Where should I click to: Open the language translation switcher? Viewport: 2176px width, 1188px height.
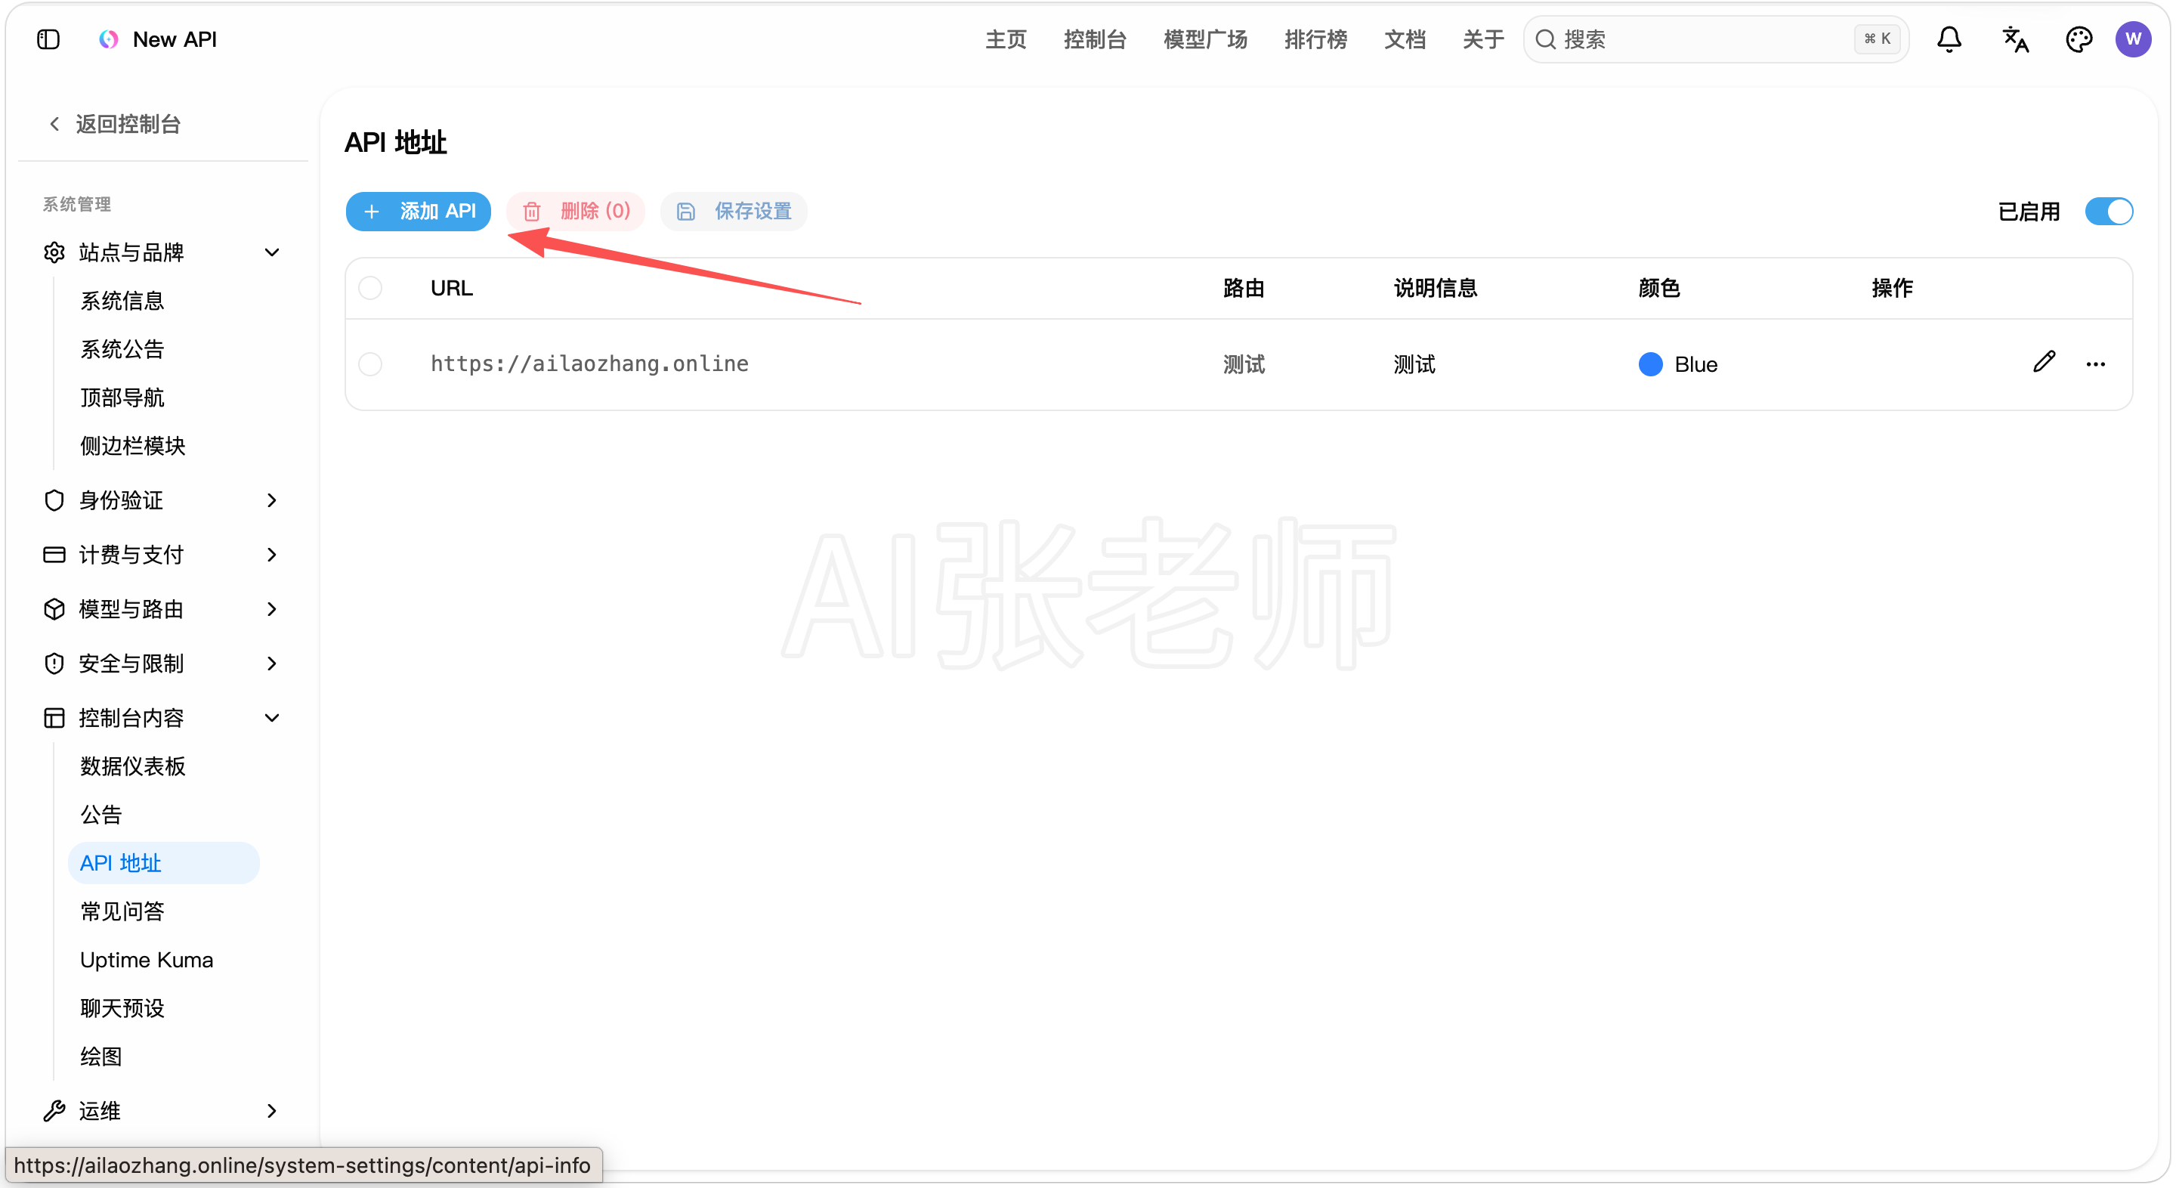pyautogui.click(x=2016, y=39)
